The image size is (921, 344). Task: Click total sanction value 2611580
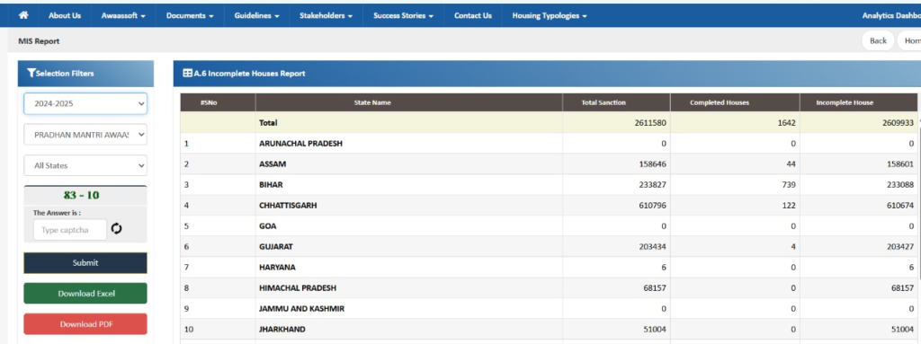point(650,123)
